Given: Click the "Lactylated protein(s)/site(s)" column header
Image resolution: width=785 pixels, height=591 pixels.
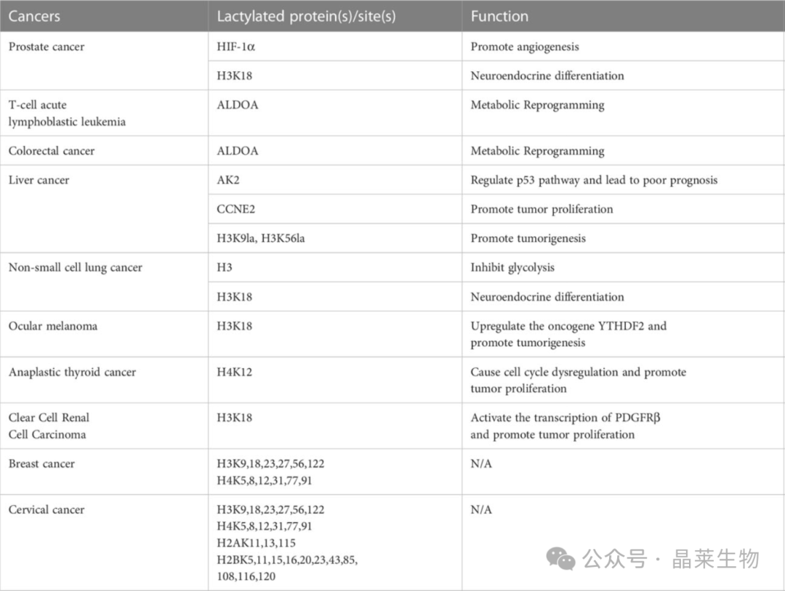Looking at the screenshot, I should click(x=306, y=16).
